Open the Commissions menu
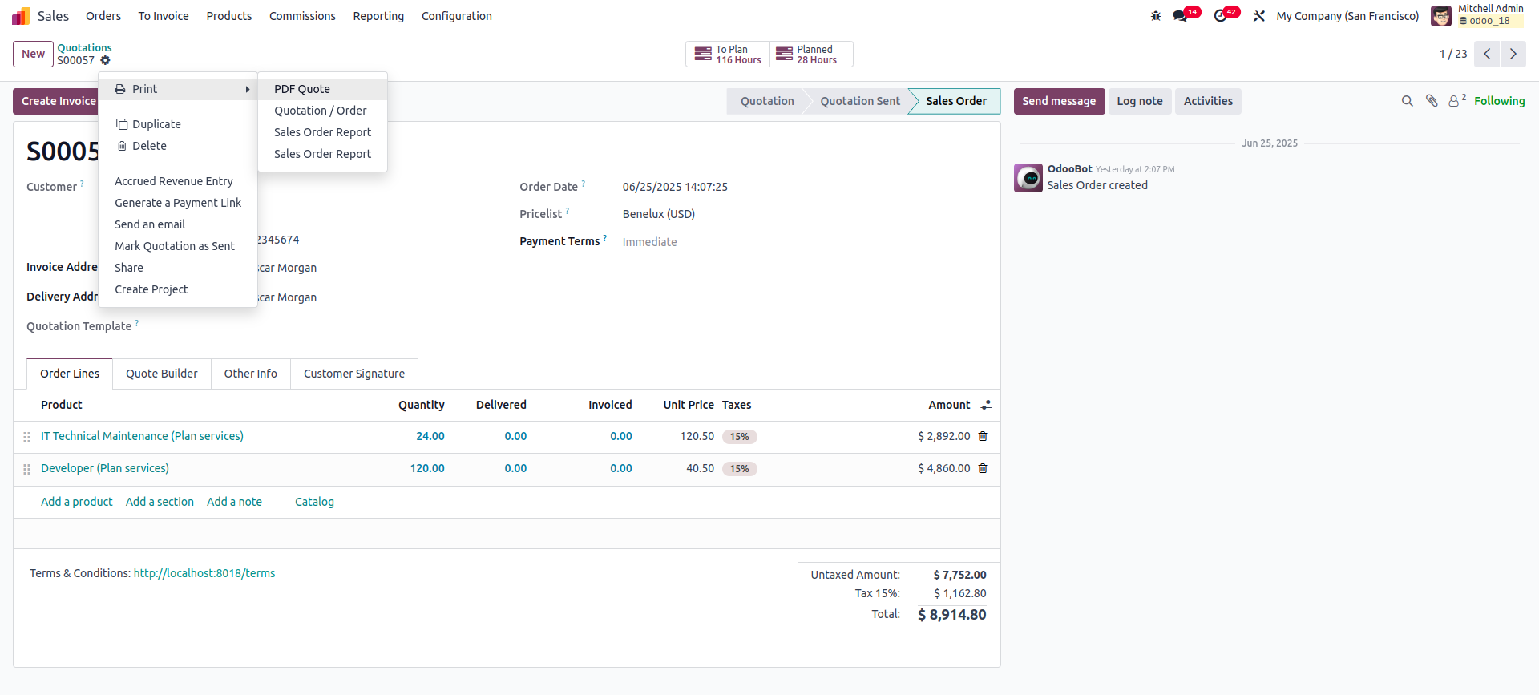1539x695 pixels. pyautogui.click(x=302, y=16)
